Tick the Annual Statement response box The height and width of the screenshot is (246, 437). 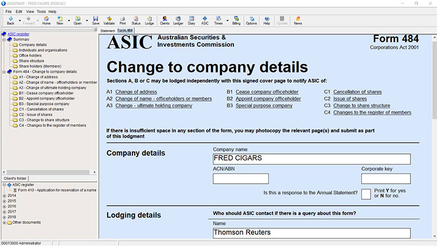366,194
